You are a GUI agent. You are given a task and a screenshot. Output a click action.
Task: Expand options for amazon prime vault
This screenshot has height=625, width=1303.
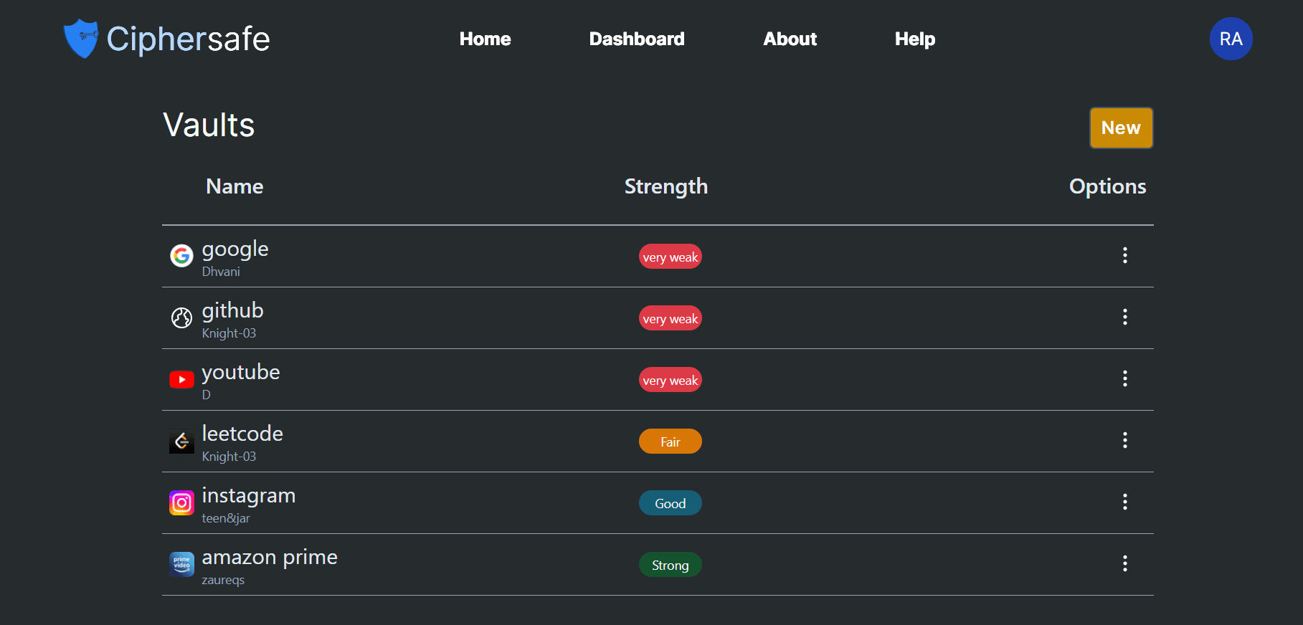[x=1124, y=563]
